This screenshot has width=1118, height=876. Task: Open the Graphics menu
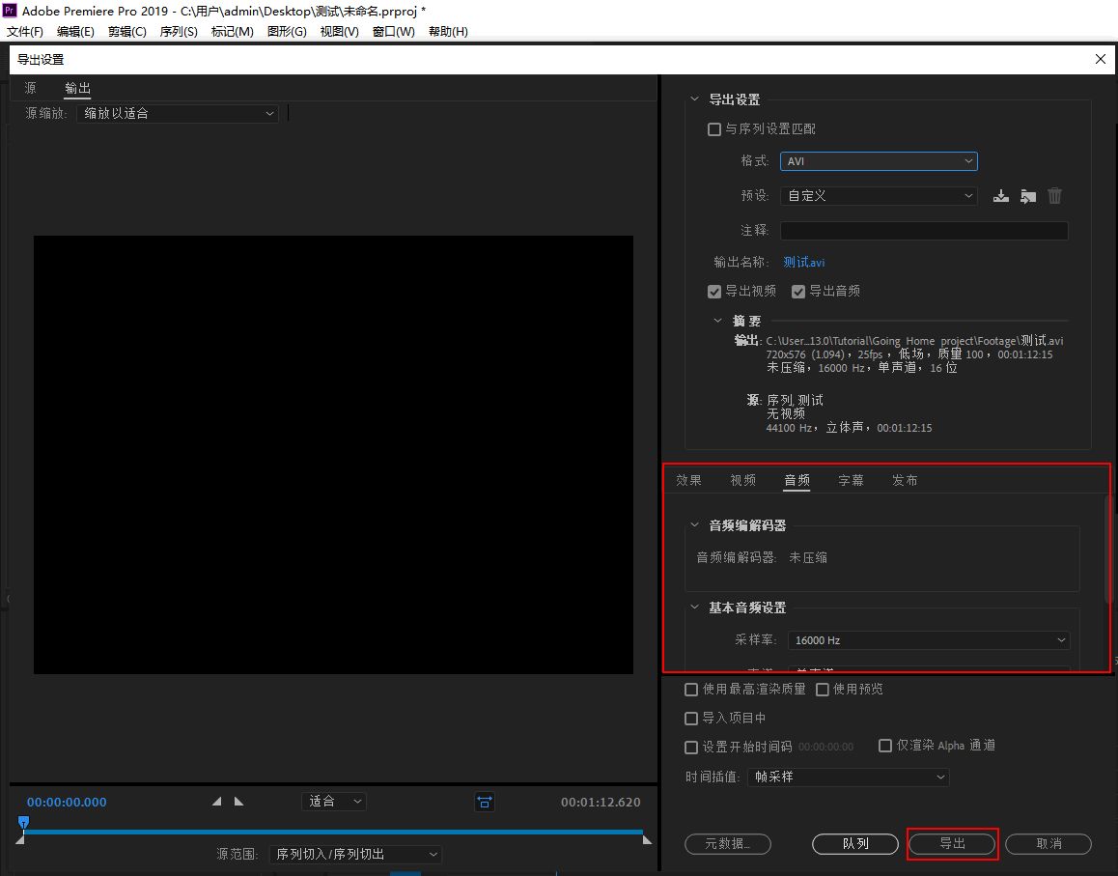287,31
